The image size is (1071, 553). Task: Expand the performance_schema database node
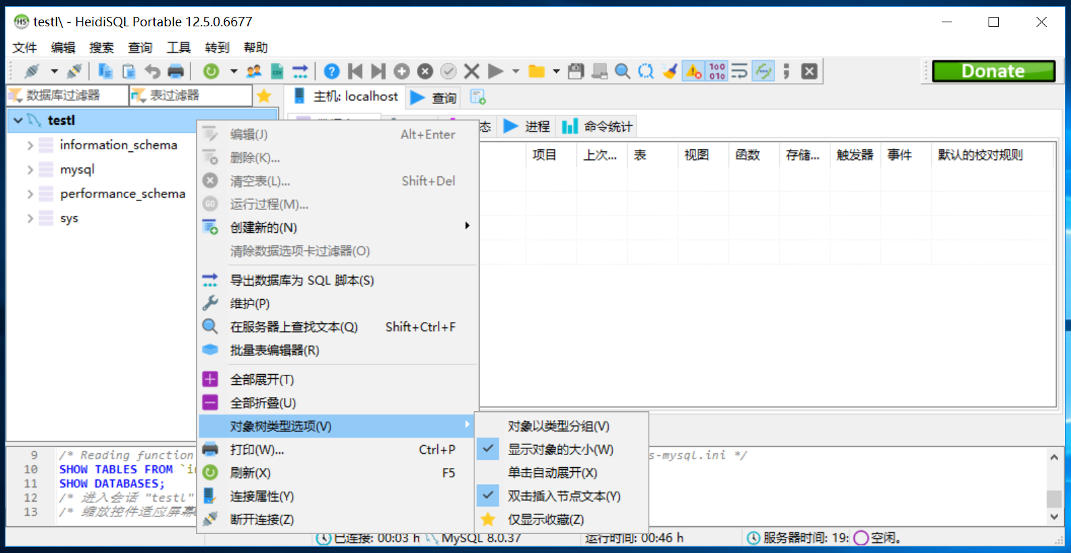[x=30, y=194]
